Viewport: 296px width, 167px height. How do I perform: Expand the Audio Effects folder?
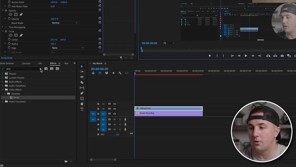(x=2, y=82)
